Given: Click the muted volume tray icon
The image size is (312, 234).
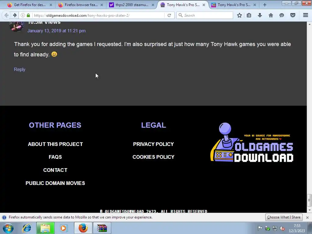Looking at the screenshot, I should pos(282,229).
